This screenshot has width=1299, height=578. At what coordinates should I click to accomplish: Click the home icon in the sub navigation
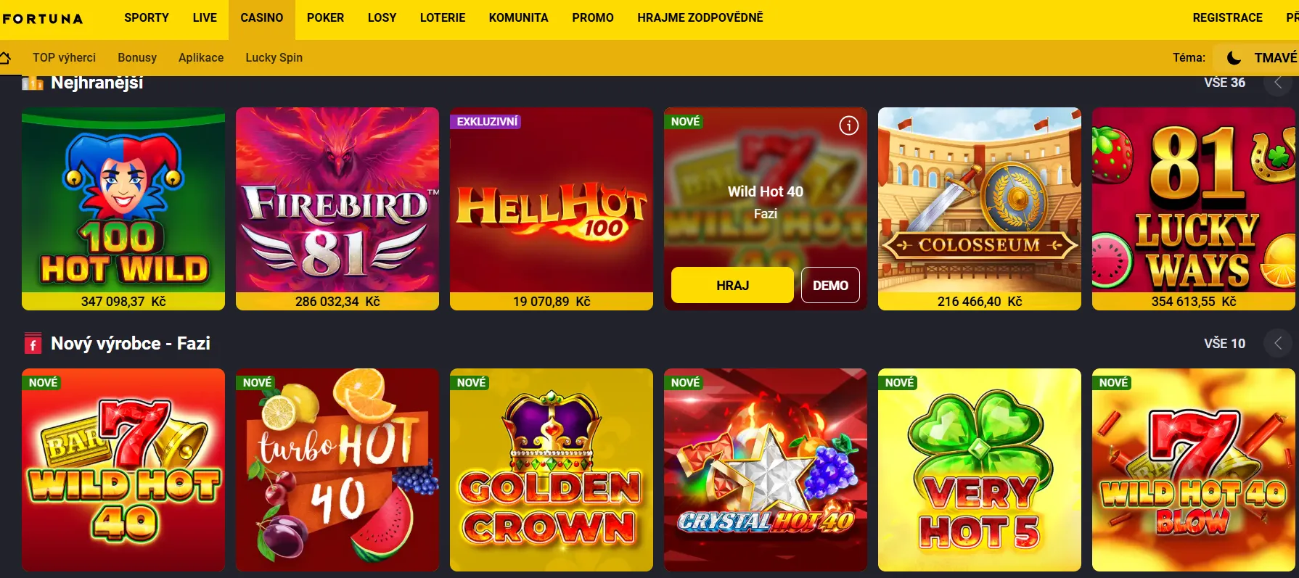point(4,57)
